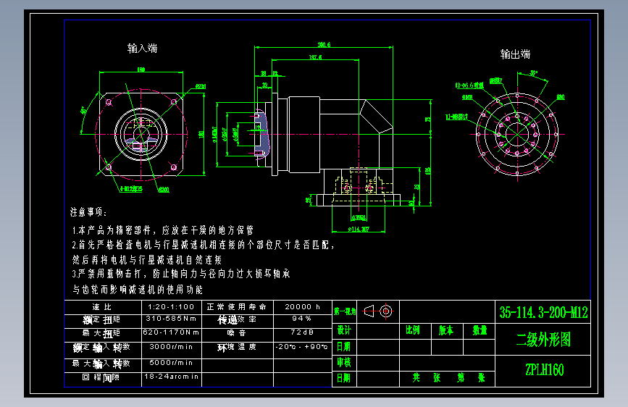Click the φ114.307 diameter dimension
The image size is (628, 407).
click(359, 230)
